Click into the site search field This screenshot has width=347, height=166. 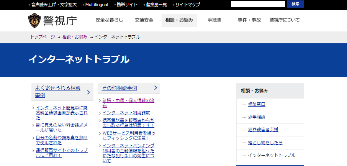coord(258,4)
